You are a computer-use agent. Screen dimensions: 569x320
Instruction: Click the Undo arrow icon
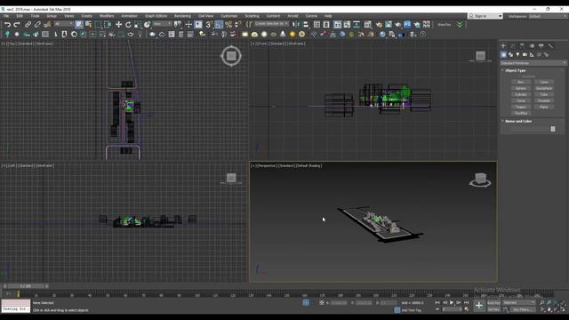(7, 25)
